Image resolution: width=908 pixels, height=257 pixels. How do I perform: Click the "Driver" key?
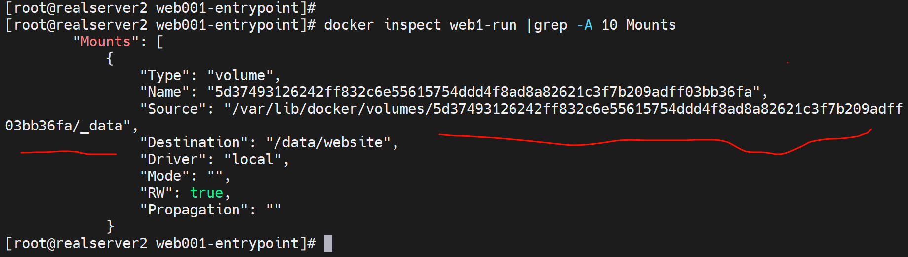173,159
